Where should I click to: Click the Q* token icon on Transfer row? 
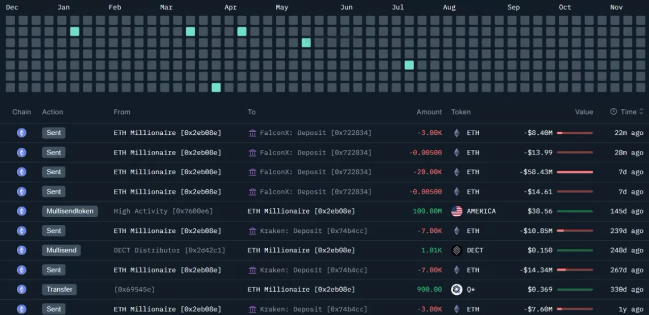(456, 289)
